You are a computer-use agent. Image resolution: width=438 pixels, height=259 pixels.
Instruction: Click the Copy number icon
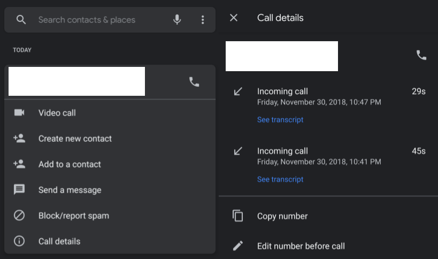pyautogui.click(x=238, y=216)
